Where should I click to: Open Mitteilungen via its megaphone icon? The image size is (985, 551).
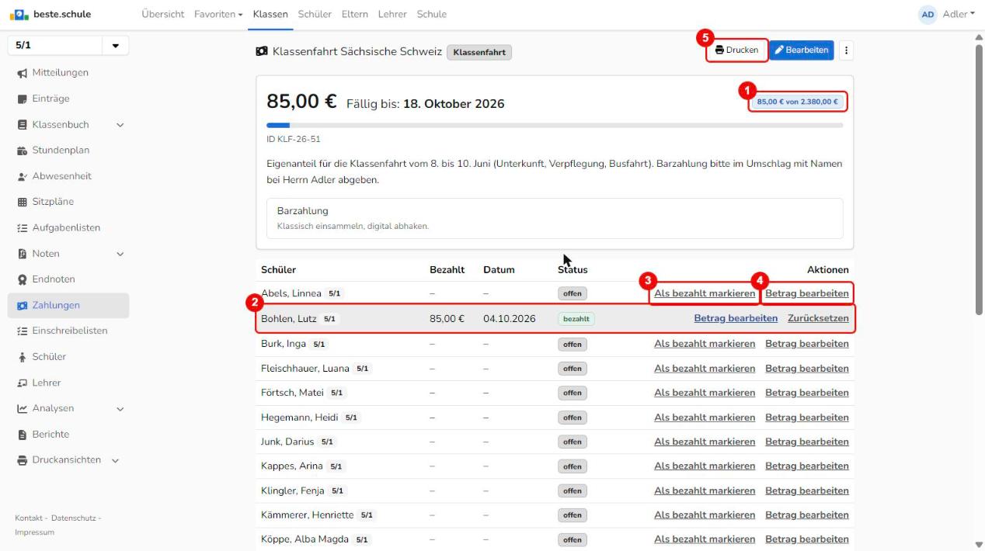click(21, 73)
